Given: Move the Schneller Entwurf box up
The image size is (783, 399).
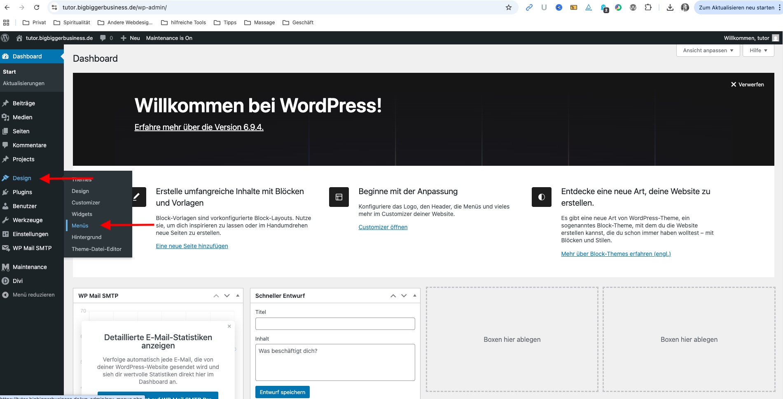Looking at the screenshot, I should click(x=393, y=296).
